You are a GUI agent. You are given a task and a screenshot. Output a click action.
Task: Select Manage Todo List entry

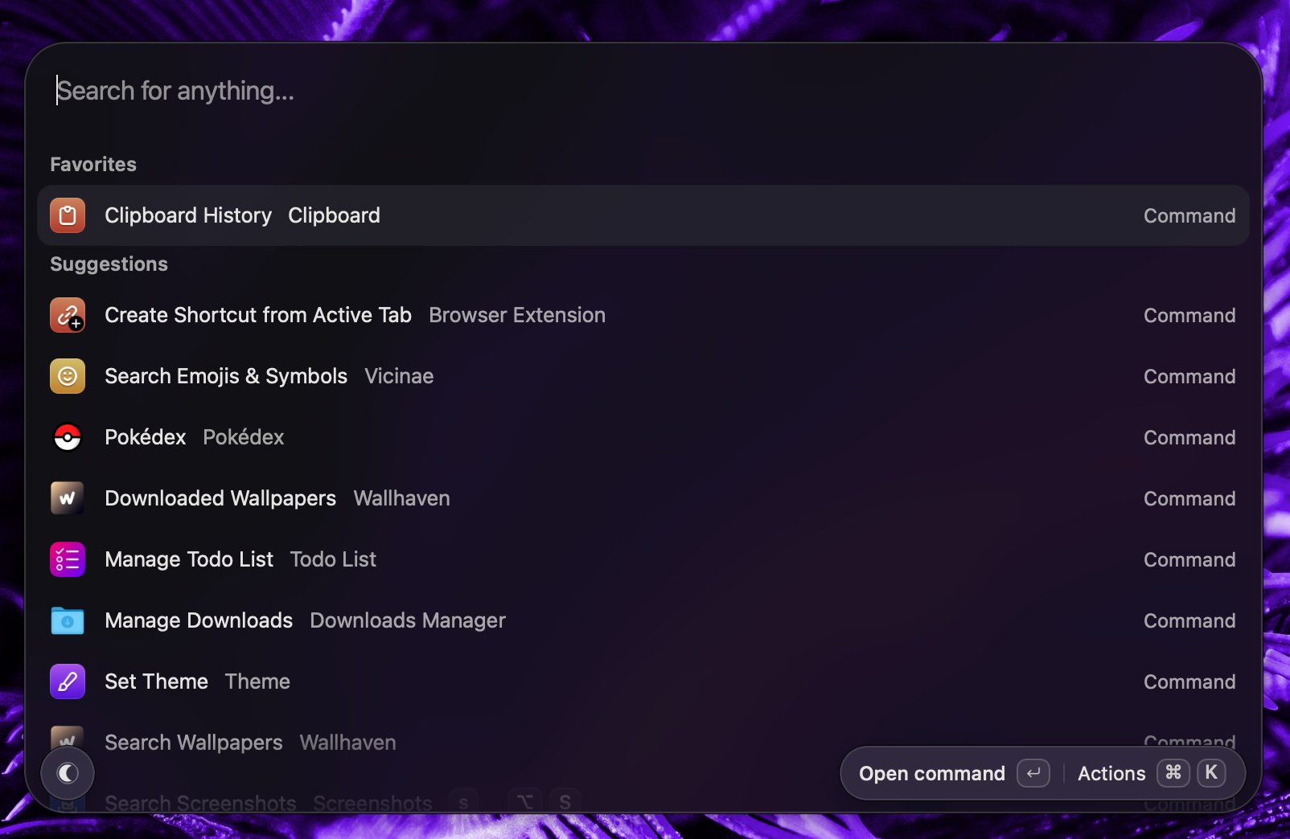(x=643, y=559)
